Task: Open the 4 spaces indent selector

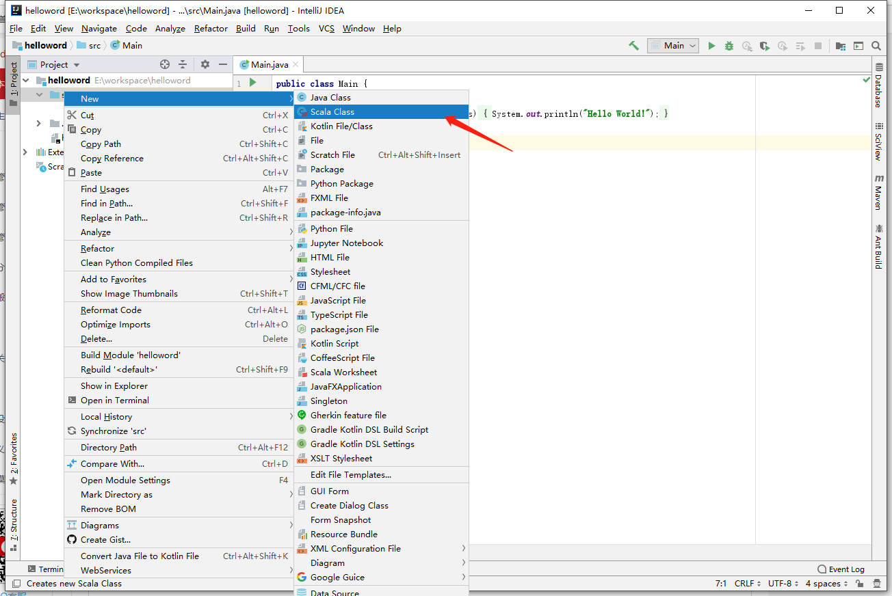Action: [x=827, y=584]
